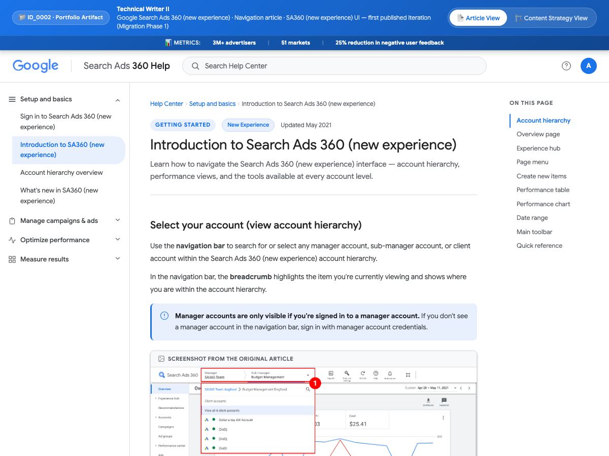The image size is (609, 456).
Task: Click the Setup and basics sidebar heading
Action: pyautogui.click(x=46, y=99)
